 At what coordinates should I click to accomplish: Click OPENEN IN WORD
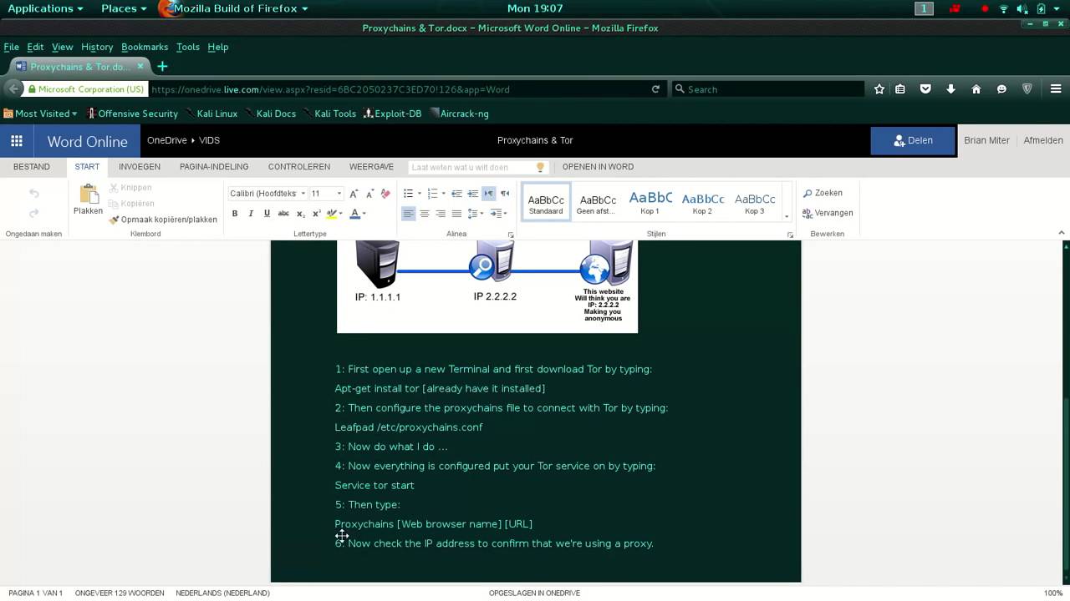coord(598,167)
